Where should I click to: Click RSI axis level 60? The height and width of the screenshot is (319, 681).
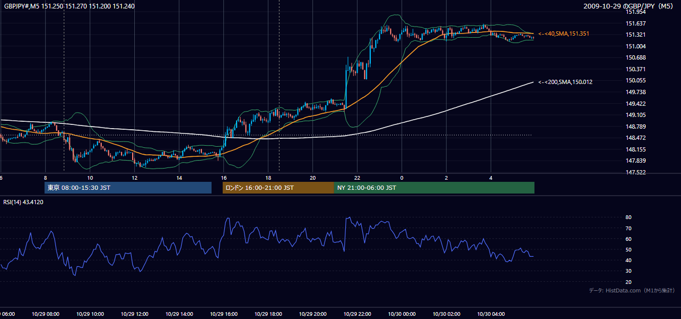point(629,239)
